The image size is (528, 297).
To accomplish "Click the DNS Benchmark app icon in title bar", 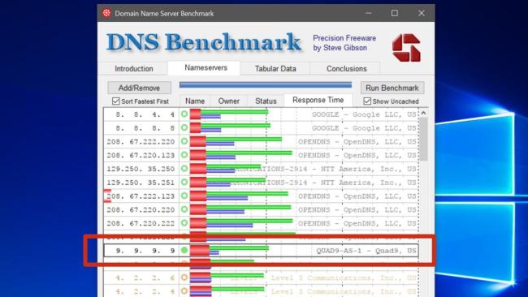I will tap(106, 13).
